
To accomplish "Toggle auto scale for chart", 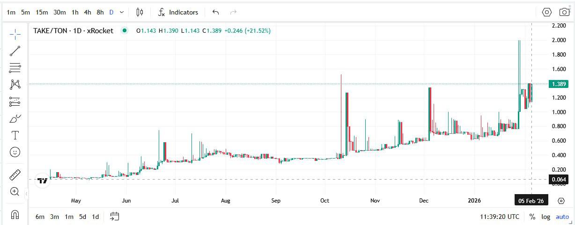I will pos(562,217).
